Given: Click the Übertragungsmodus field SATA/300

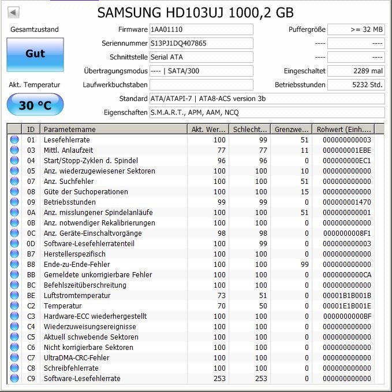Looking at the screenshot, I should point(201,71).
